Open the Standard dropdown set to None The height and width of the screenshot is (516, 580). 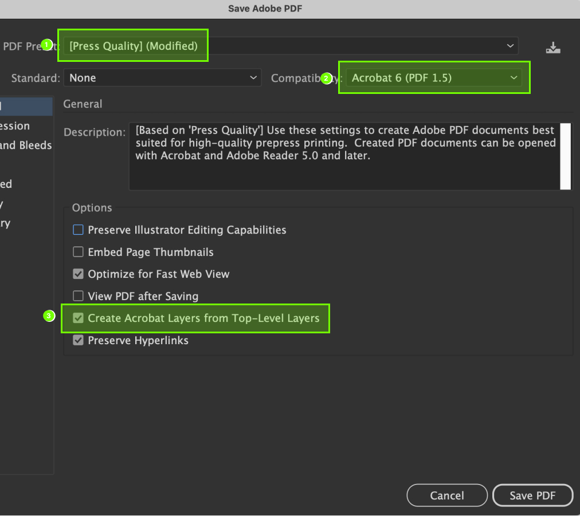click(x=162, y=78)
